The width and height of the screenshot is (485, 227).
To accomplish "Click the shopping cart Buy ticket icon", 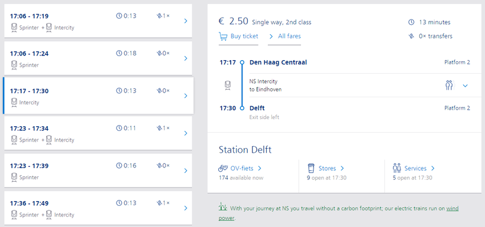I will click(223, 37).
